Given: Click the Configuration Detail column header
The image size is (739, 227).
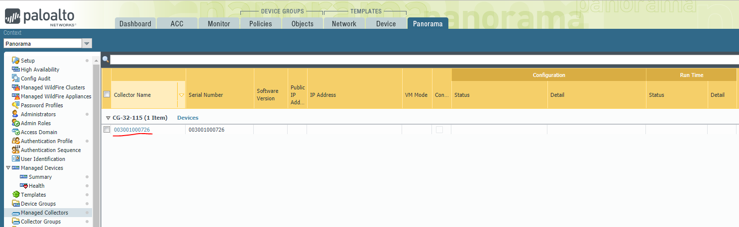Looking at the screenshot, I should pyautogui.click(x=597, y=95).
